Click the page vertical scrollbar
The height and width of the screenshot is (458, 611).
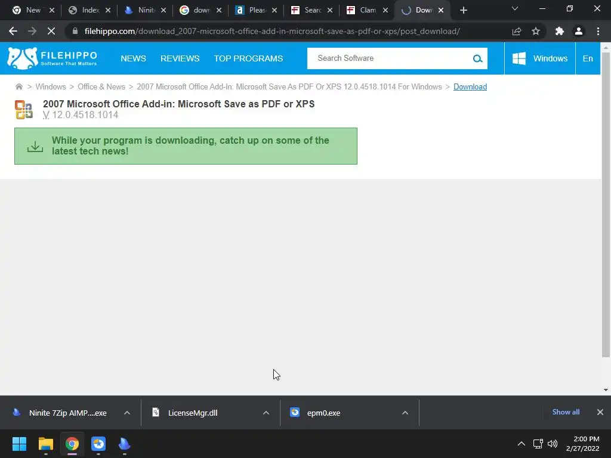606,205
